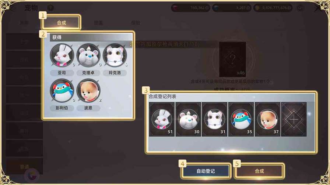Select the 波恩 puppy pet icon
The width and height of the screenshot is (330, 185).
coord(88,91)
